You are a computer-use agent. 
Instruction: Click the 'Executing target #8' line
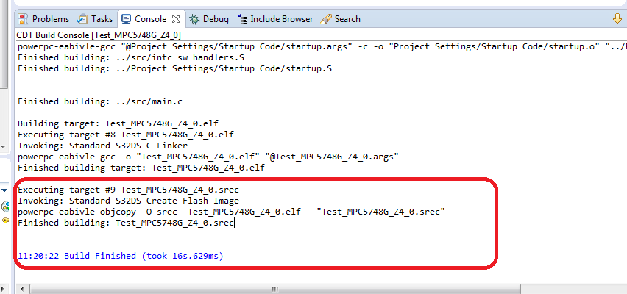point(126,135)
